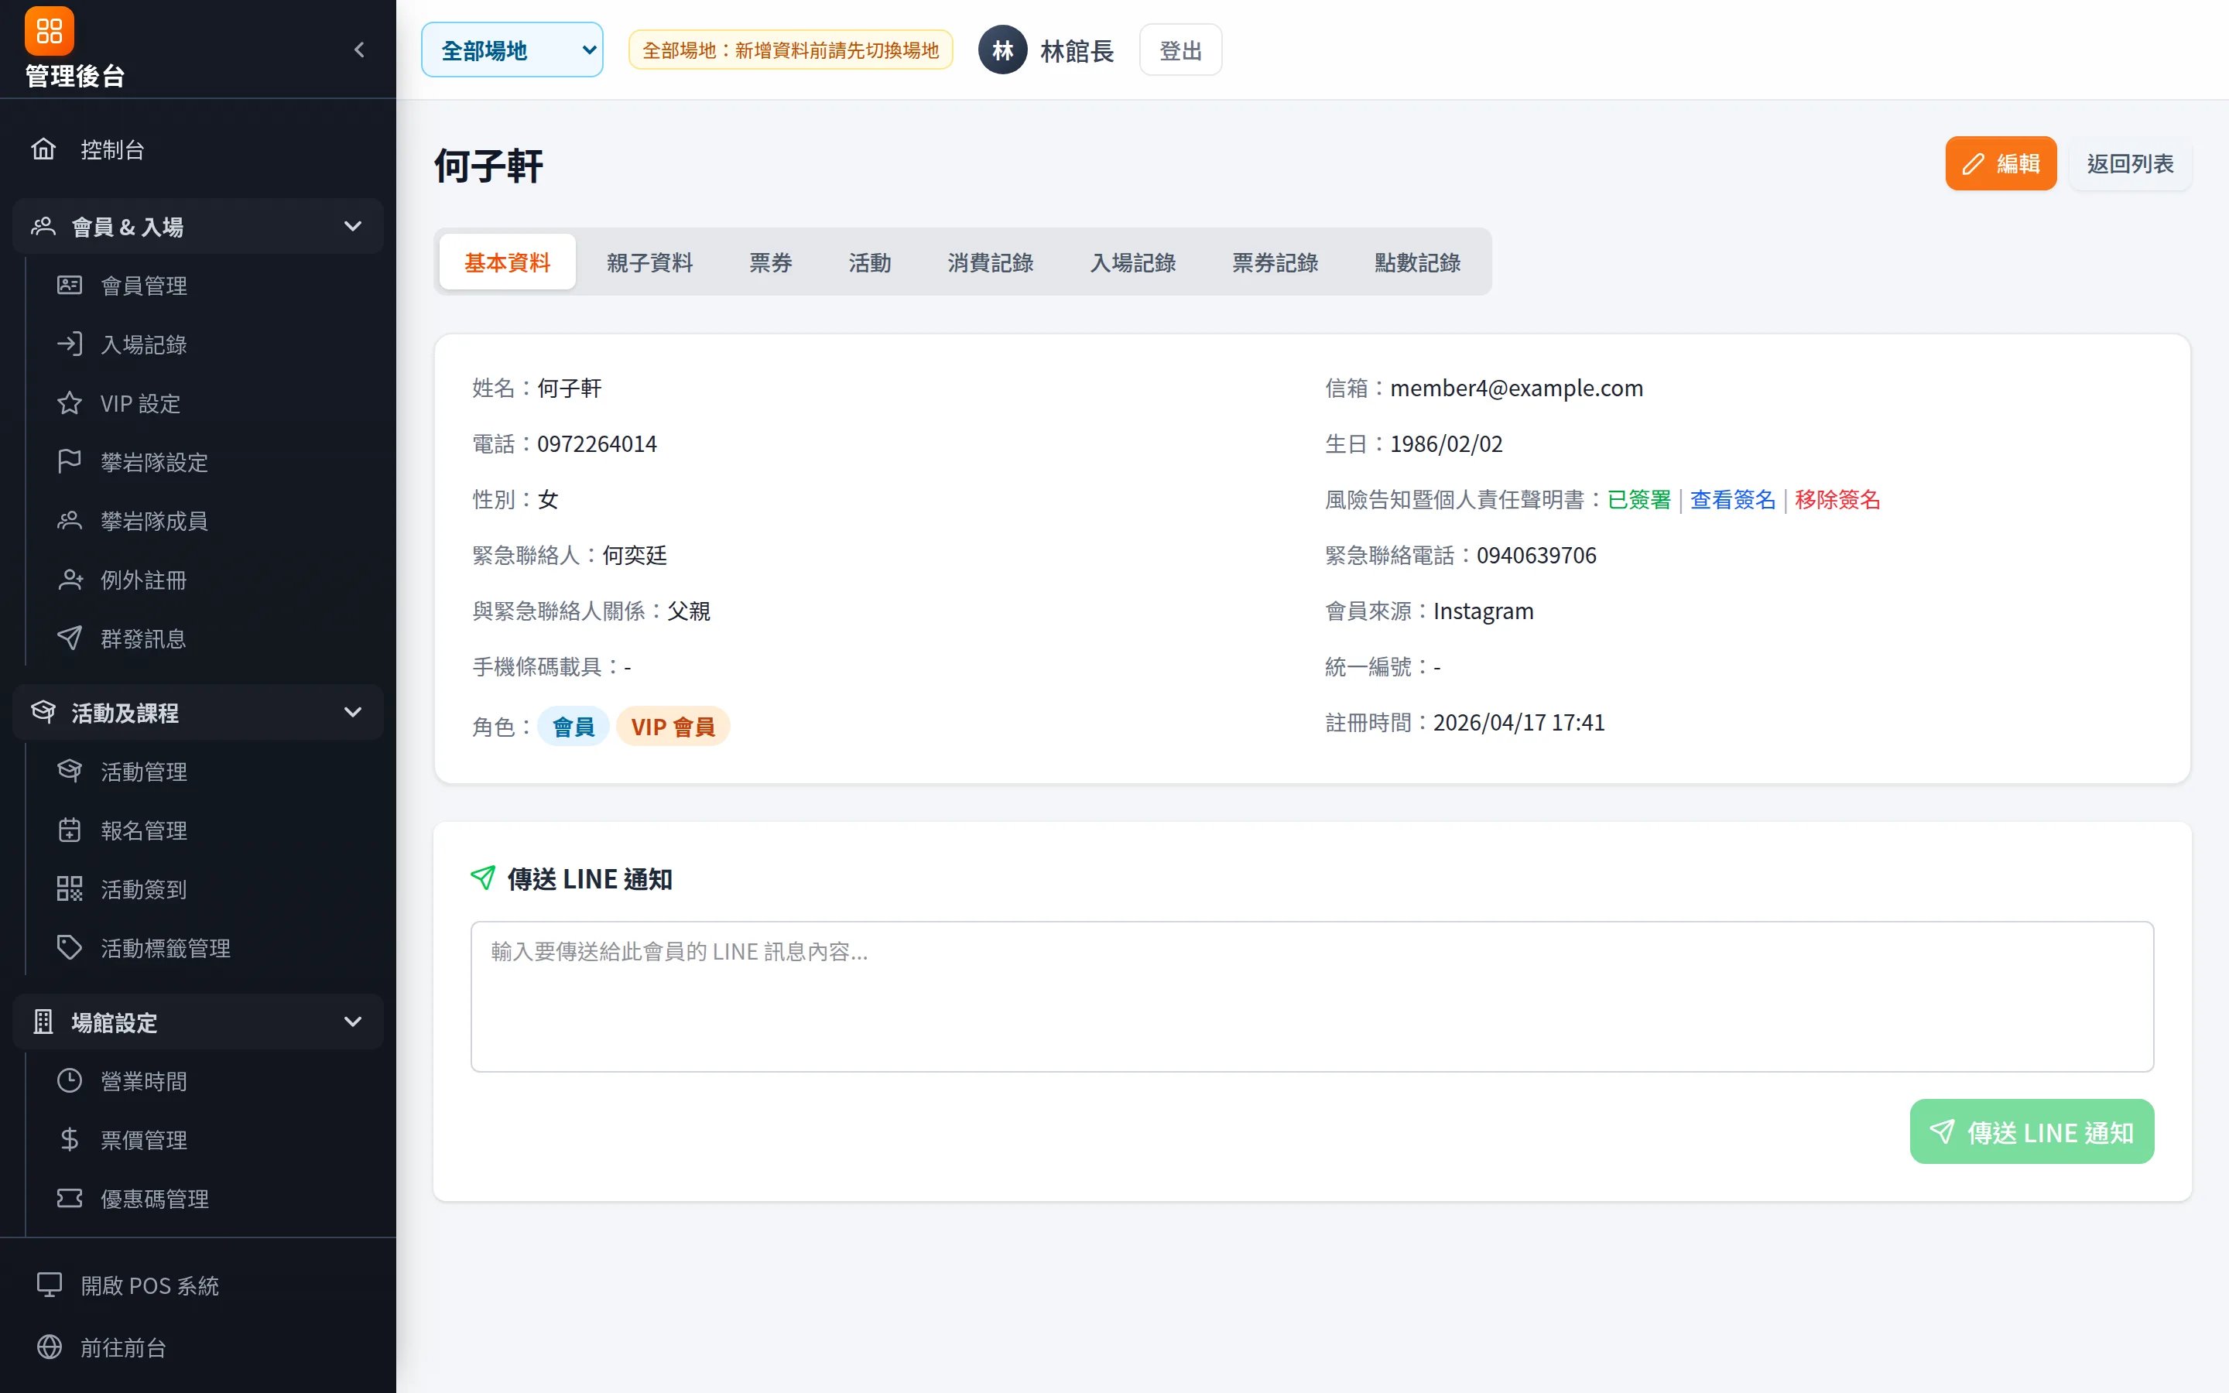2229x1393 pixels.
Task: Click the 營業時間 clock icon
Action: pyautogui.click(x=70, y=1080)
